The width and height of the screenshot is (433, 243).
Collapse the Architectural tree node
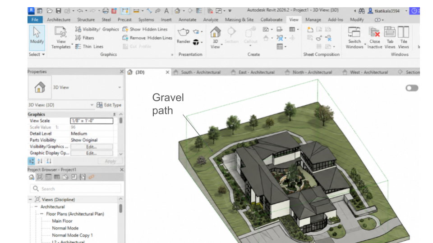[x=36, y=207]
